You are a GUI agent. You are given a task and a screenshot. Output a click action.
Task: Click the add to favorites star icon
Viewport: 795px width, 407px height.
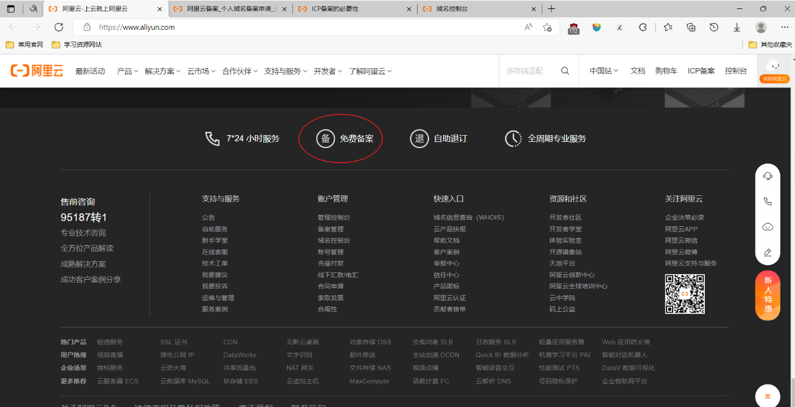coord(547,27)
